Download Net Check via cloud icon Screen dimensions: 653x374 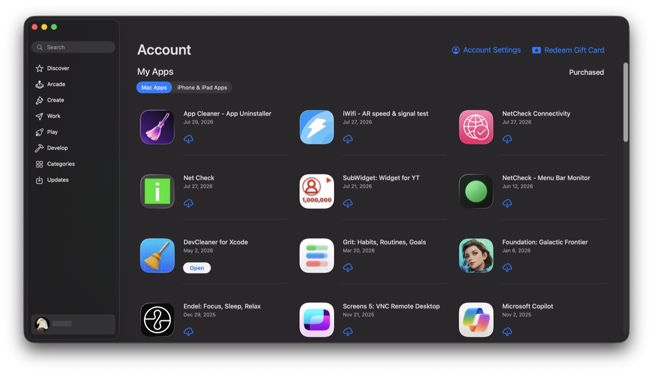click(188, 203)
